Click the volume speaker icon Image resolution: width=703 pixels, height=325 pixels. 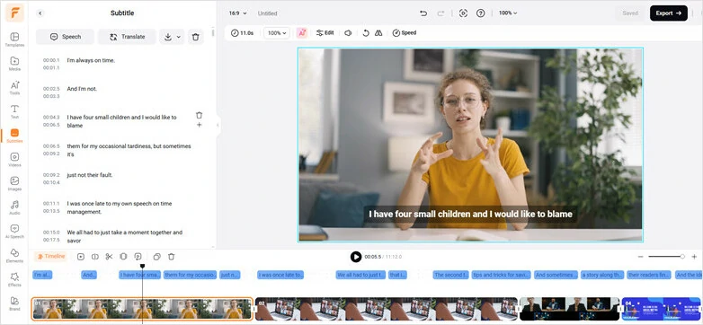(348, 33)
